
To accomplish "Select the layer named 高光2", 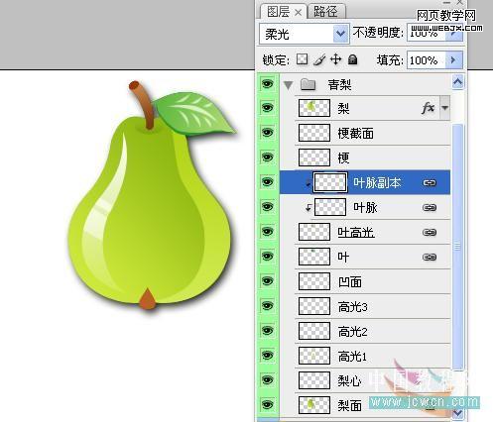I will (x=352, y=331).
